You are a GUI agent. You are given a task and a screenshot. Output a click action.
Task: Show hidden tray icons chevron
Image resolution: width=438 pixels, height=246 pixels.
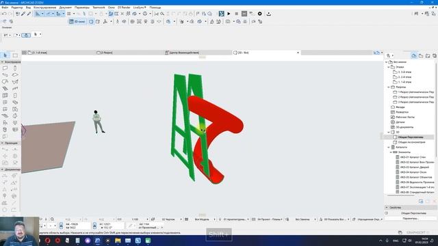pos(381,241)
